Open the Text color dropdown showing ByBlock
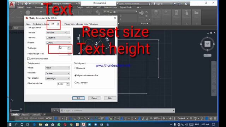 click(x=58, y=38)
